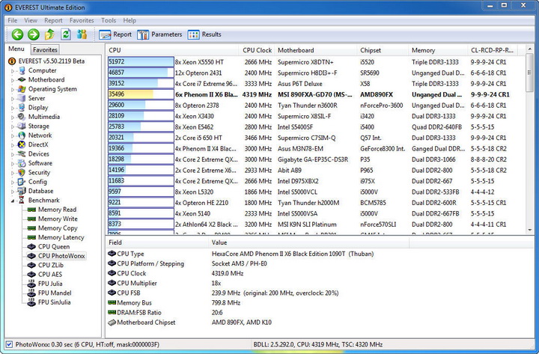This screenshot has height=354, width=539.
Task: Click the green Back arrow icon
Action: (17, 34)
